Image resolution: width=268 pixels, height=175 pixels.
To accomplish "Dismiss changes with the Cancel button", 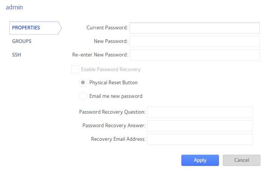I will [x=242, y=160].
